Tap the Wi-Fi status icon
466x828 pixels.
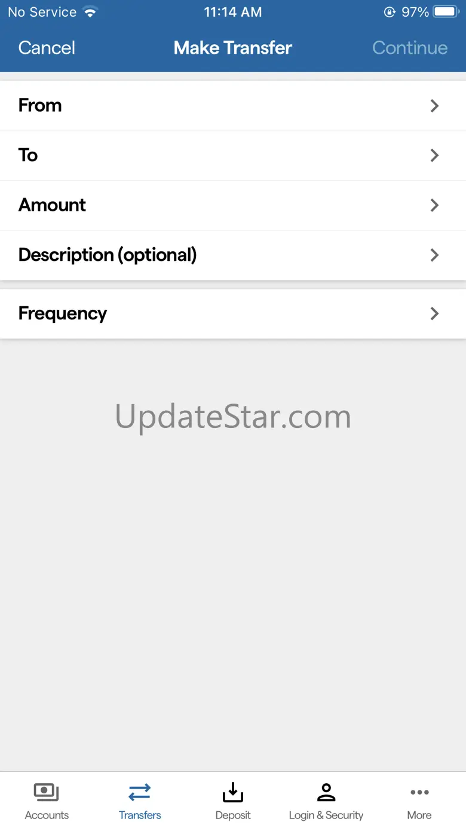click(x=90, y=12)
